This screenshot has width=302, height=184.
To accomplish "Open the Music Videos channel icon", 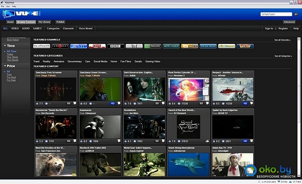I will pos(171,46).
